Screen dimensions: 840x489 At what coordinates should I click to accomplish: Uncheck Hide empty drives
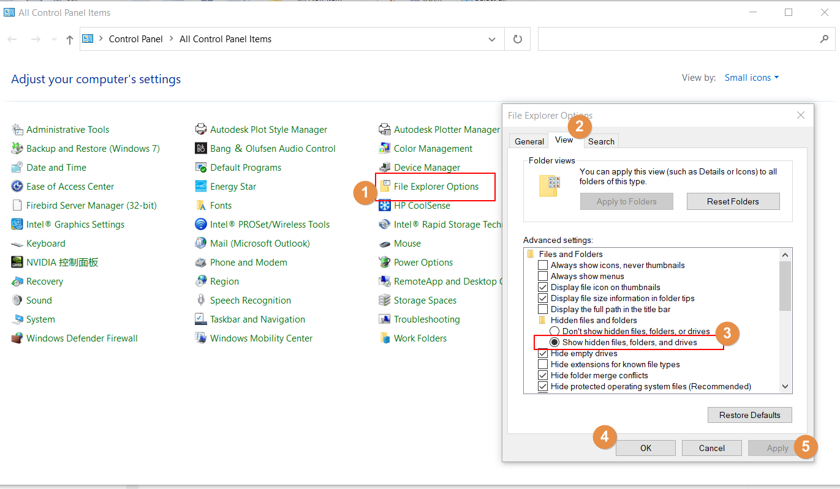(543, 354)
